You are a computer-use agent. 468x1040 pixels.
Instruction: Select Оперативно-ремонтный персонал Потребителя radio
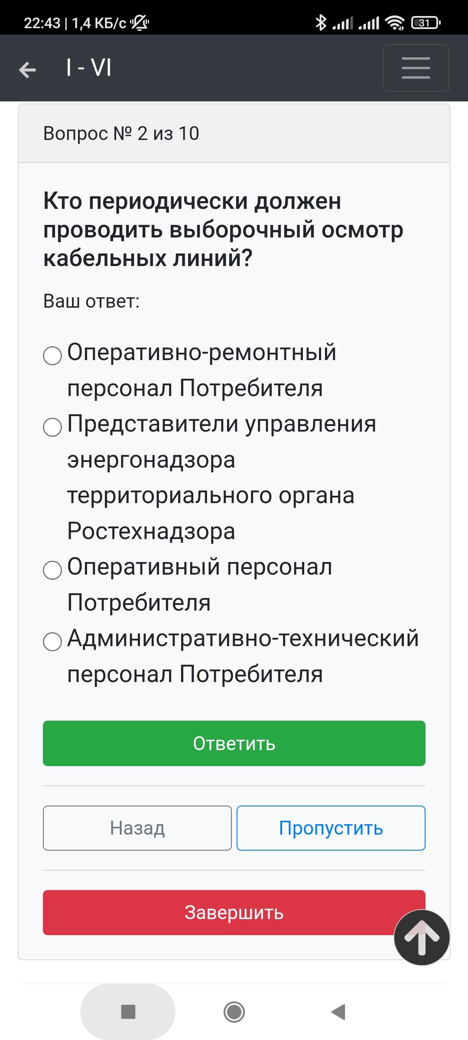52,356
